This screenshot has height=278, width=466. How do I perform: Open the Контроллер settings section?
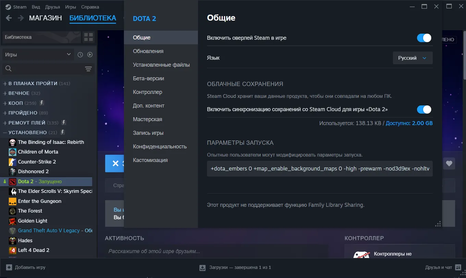[x=161, y=92]
